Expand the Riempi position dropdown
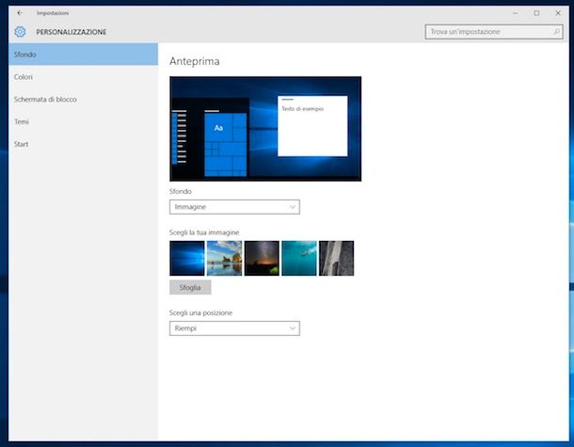Screen dimensions: 574x447 (x=234, y=328)
